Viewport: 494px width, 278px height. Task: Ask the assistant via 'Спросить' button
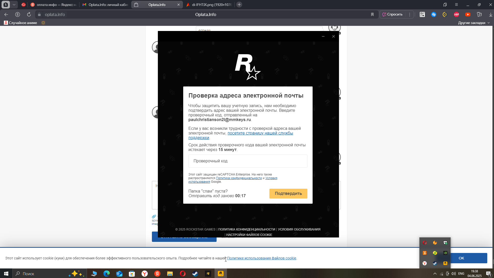392,14
